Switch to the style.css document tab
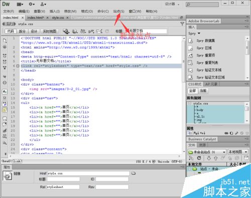This screenshot has width=251, height=198. click(58, 17)
